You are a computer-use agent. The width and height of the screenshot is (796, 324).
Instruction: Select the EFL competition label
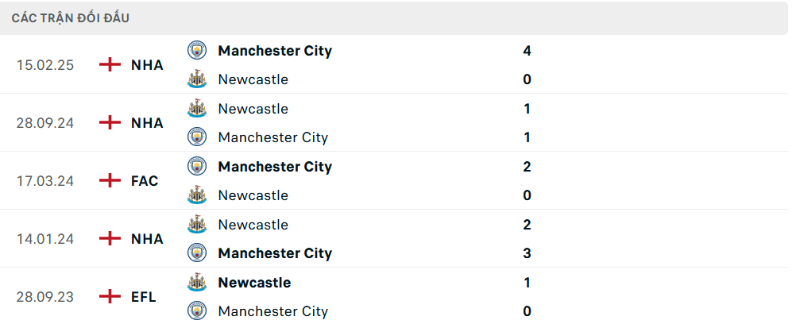coord(144,297)
